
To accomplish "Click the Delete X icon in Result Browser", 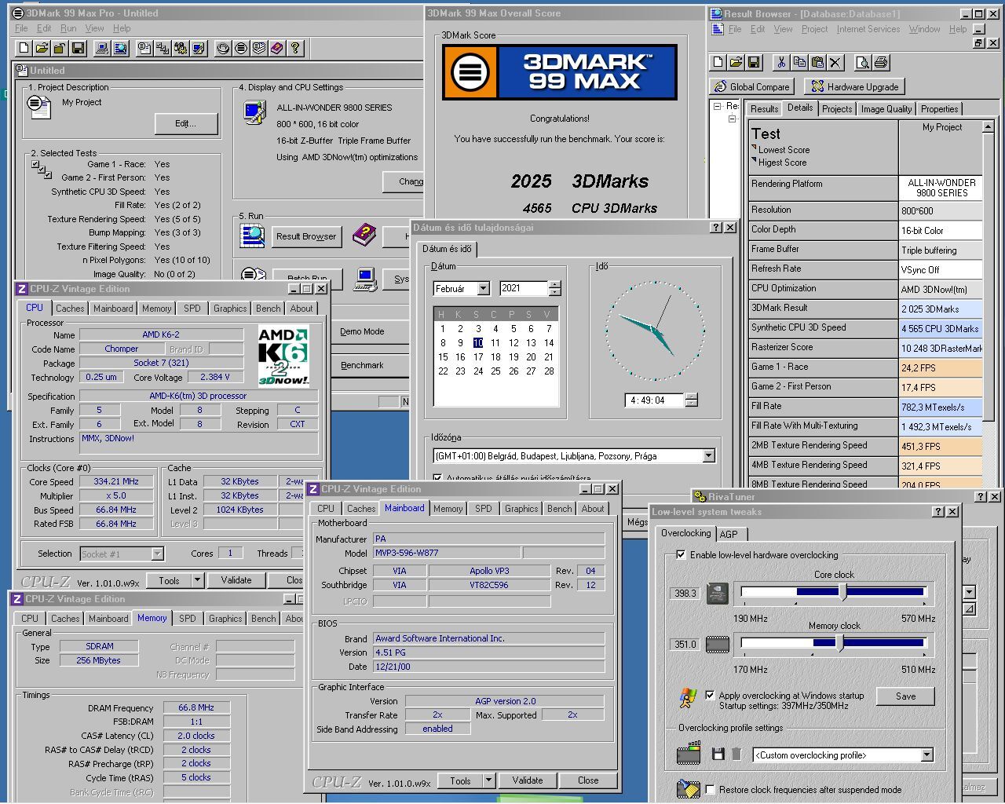I will (835, 63).
